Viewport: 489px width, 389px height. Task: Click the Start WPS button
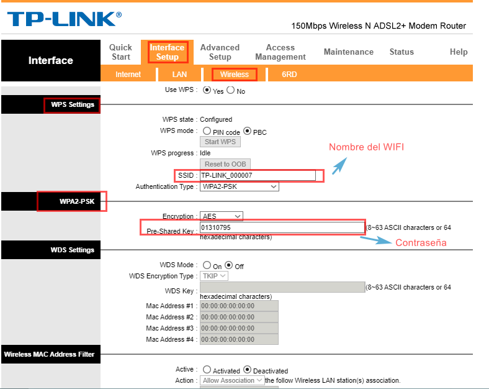(x=220, y=142)
